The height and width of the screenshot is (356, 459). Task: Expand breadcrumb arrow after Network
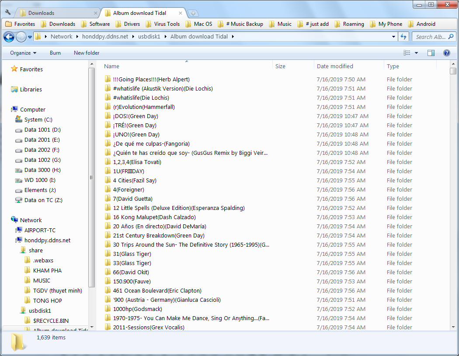pos(77,37)
